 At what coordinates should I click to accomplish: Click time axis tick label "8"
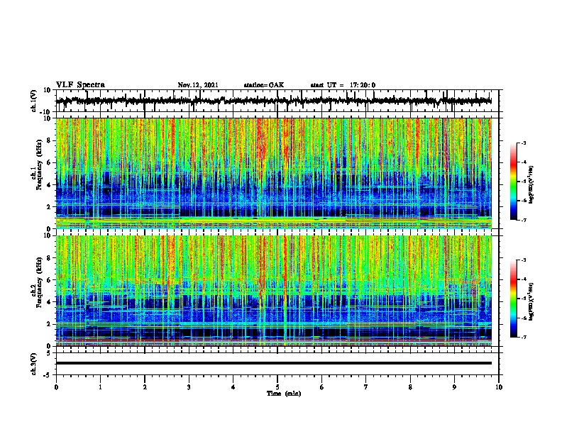(410, 387)
